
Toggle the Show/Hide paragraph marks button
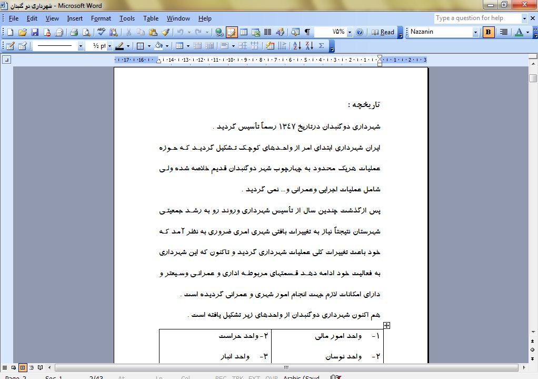tap(307, 32)
